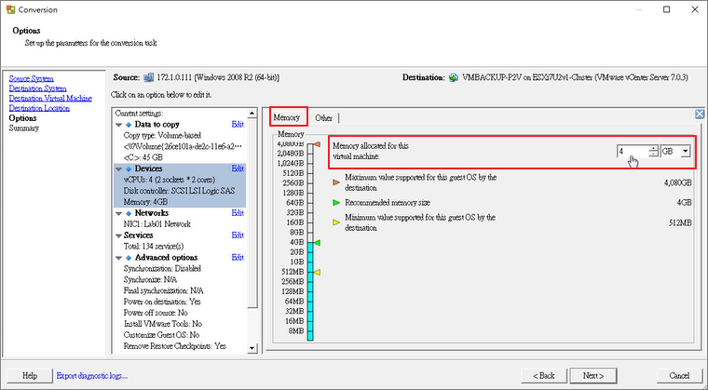Edit the Networks settings

[x=238, y=213]
